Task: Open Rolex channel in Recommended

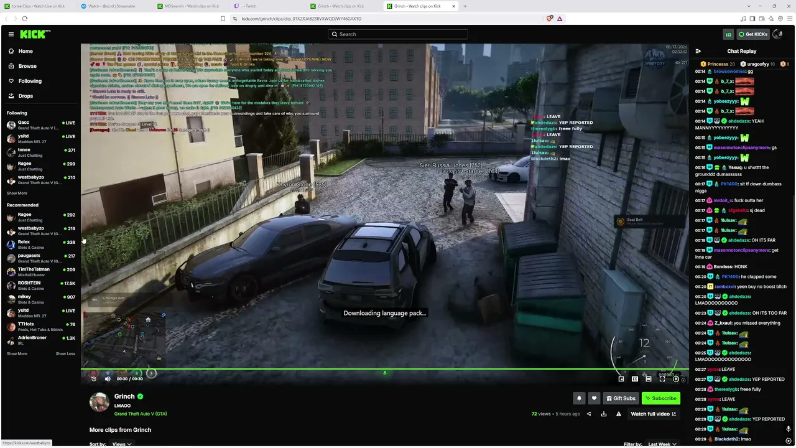Action: pyautogui.click(x=41, y=244)
